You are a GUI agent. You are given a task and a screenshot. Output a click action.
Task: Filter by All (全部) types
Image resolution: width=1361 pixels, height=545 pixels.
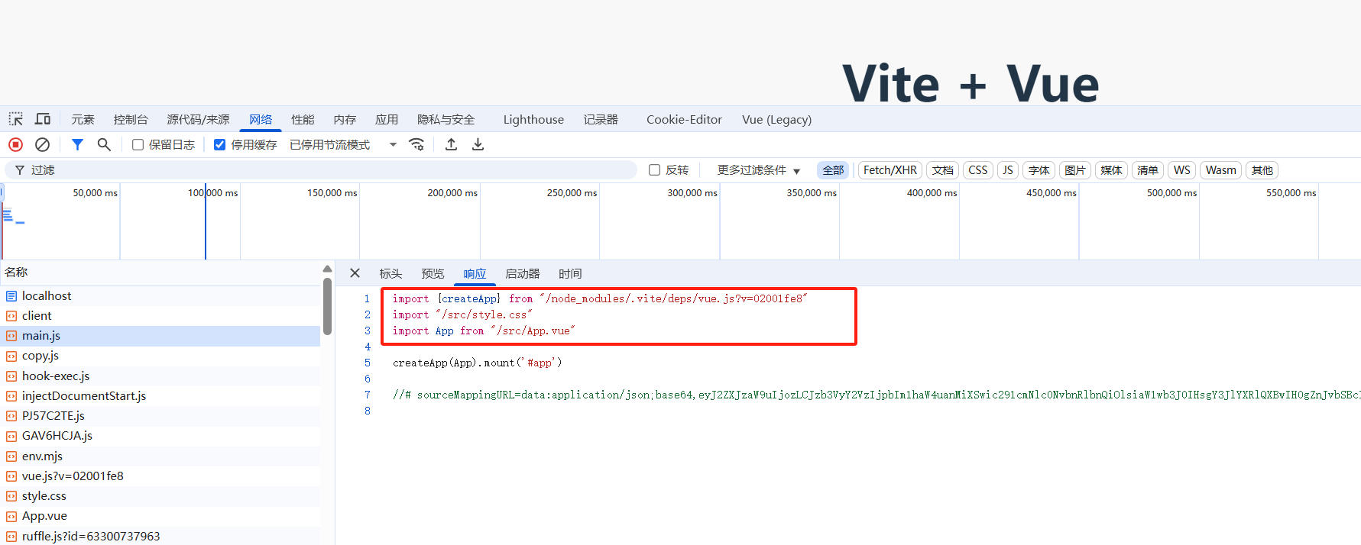833,170
